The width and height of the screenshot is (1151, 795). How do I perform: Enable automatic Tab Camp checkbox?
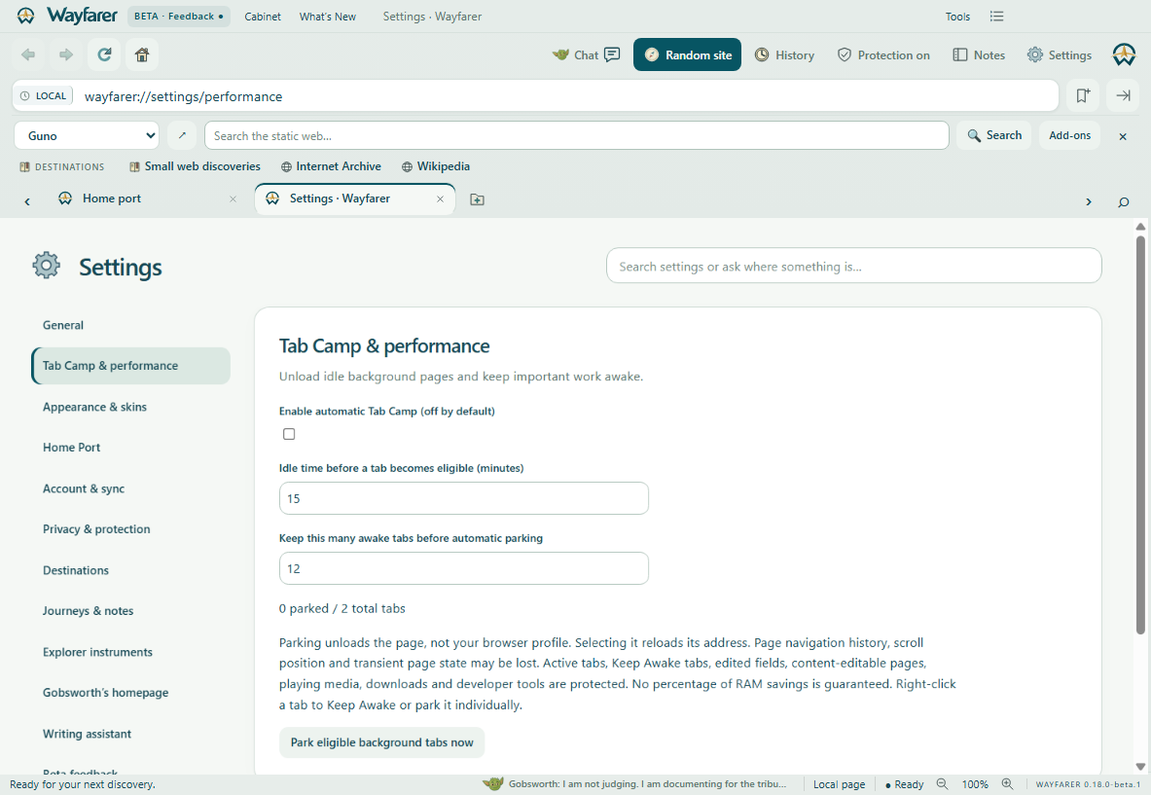tap(289, 434)
